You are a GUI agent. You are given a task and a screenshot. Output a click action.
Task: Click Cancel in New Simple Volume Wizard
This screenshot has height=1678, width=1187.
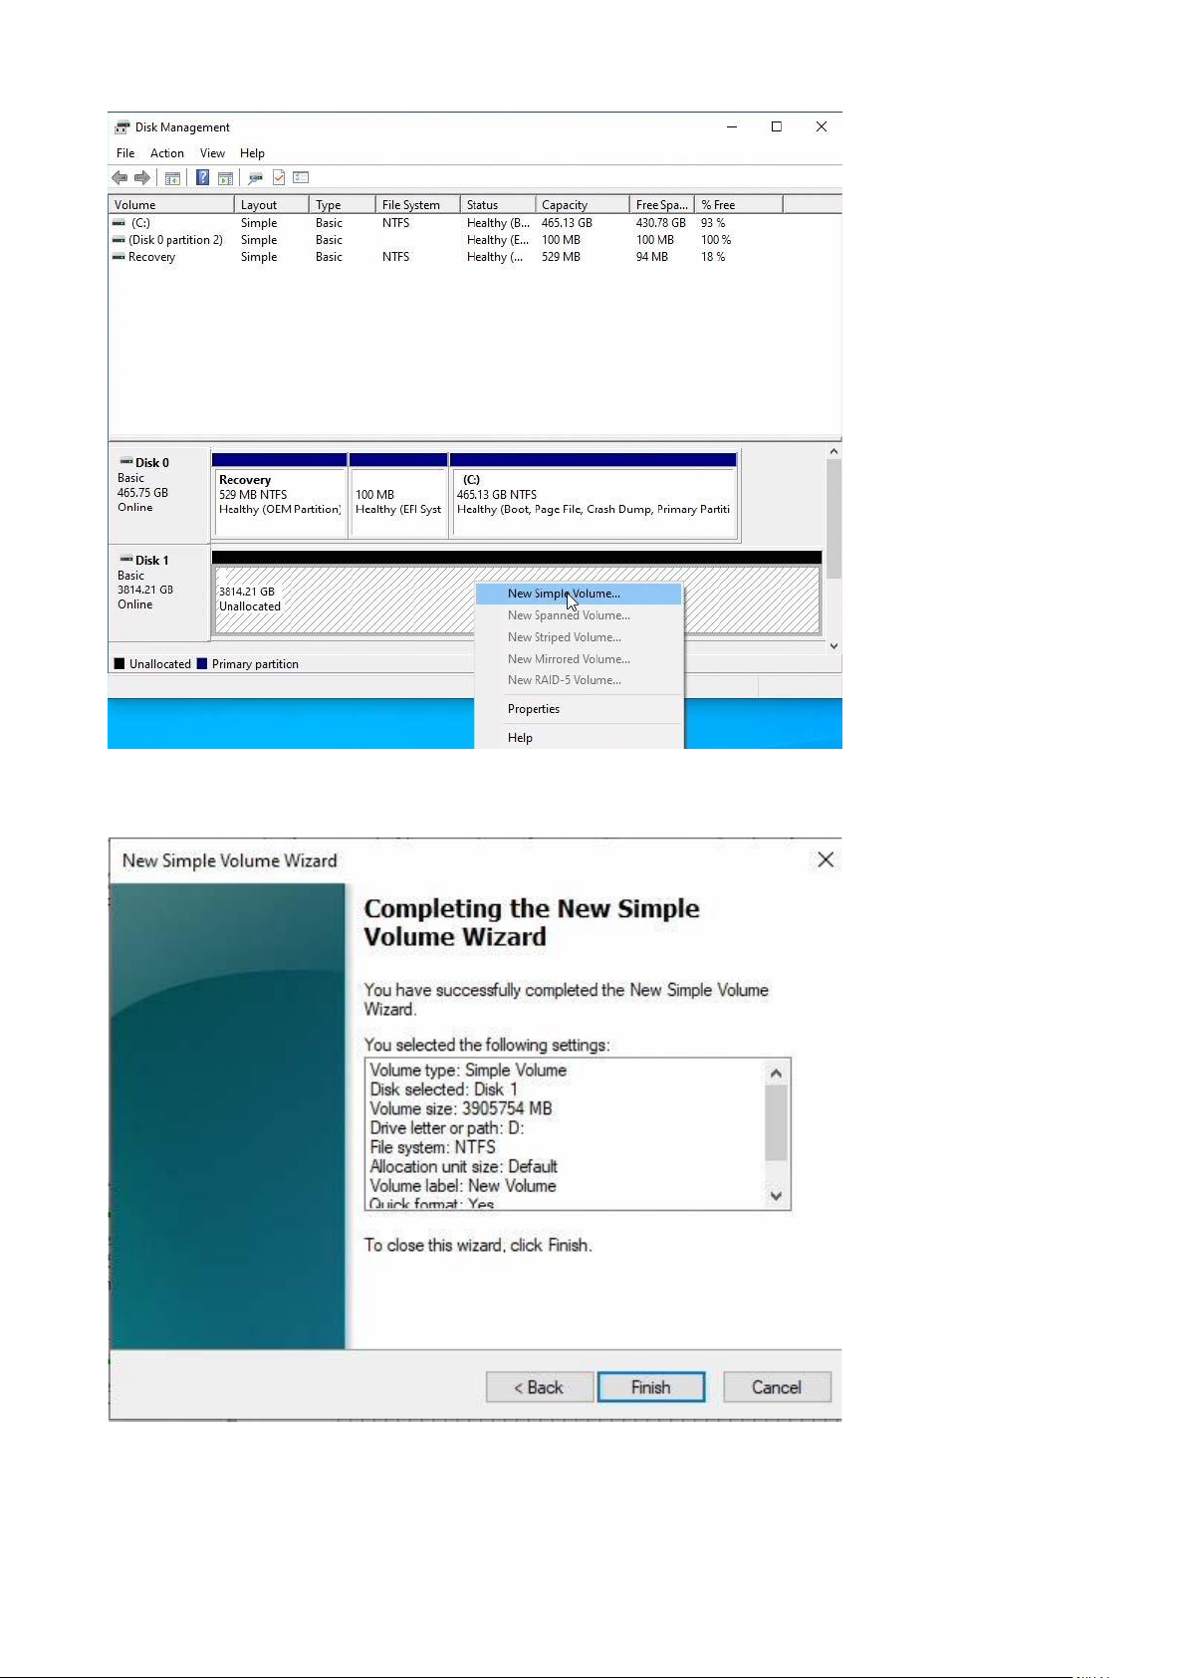click(777, 1387)
